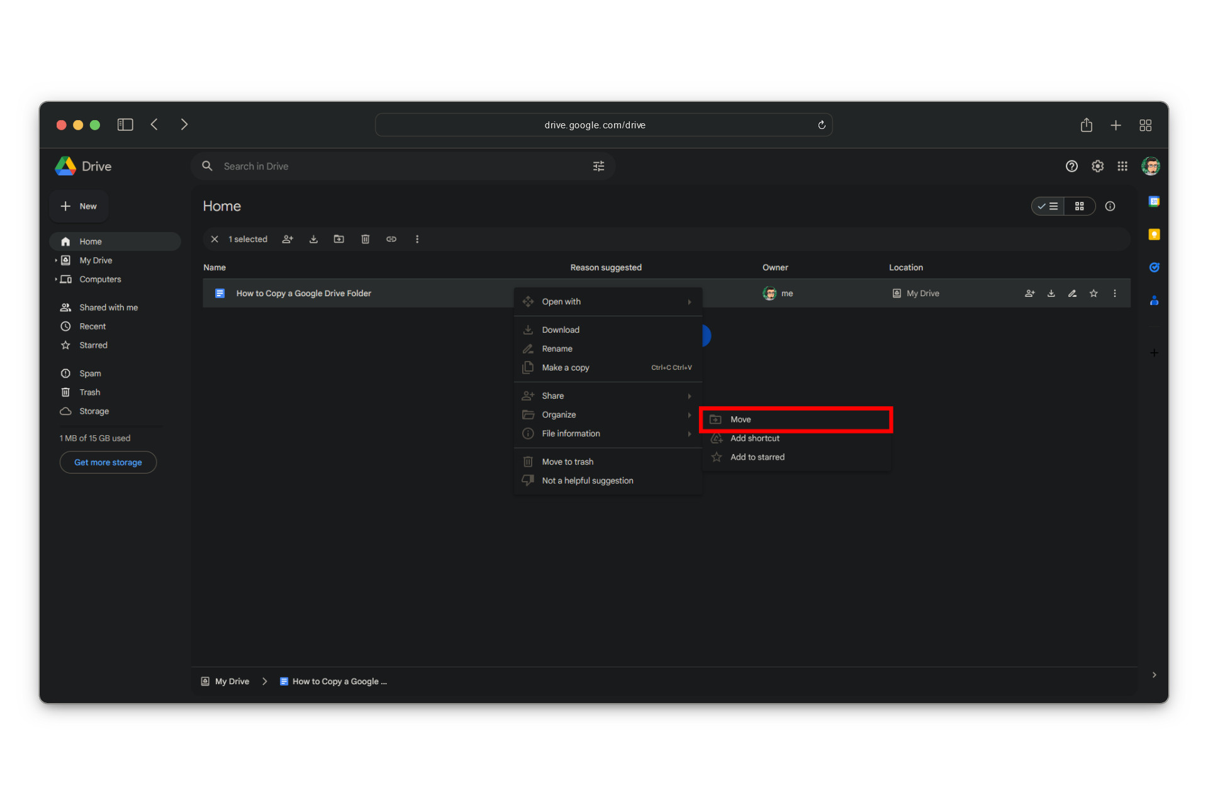This screenshot has width=1208, height=805.
Task: Switch to list layout view
Action: 1048,206
